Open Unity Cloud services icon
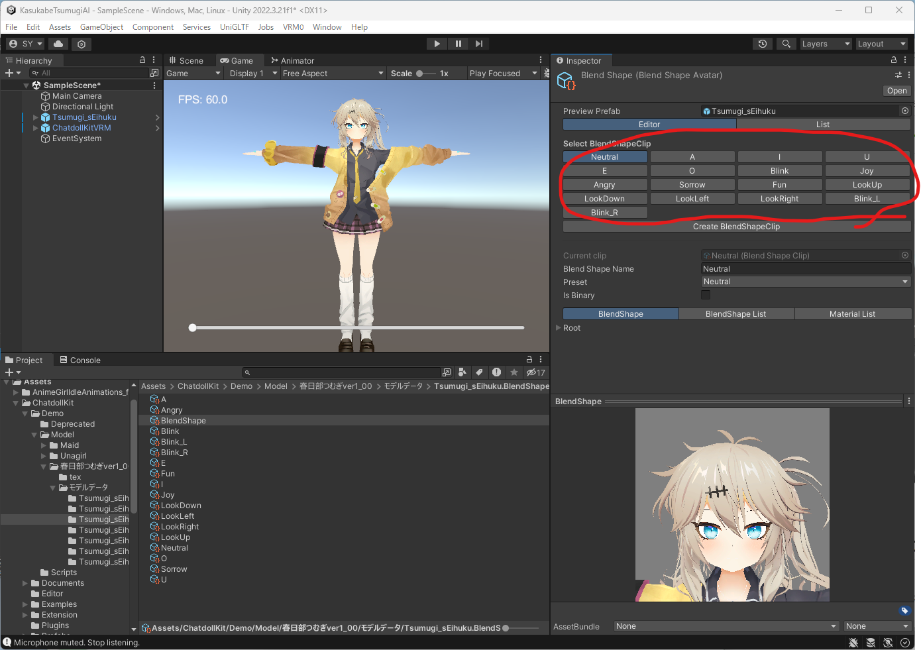921x650 pixels. pos(58,44)
